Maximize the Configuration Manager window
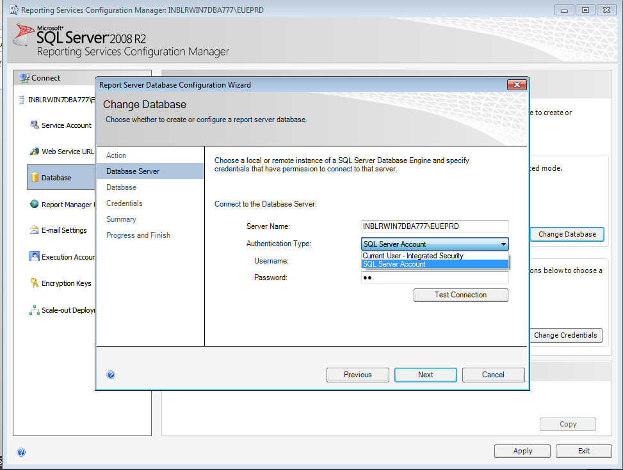Screen dimensions: 623x470 point(585,10)
